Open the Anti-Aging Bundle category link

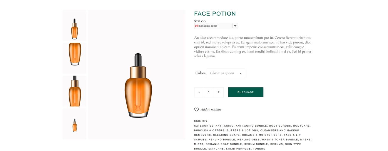[x=251, y=126]
